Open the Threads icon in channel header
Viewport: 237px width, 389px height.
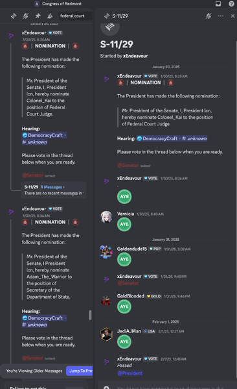click(14, 16)
